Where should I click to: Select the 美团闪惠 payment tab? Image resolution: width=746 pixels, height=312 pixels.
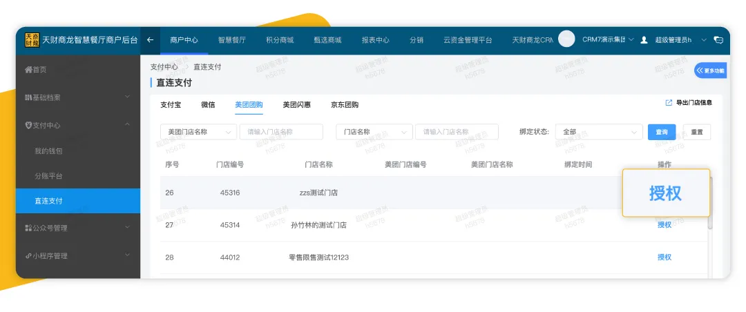click(297, 105)
